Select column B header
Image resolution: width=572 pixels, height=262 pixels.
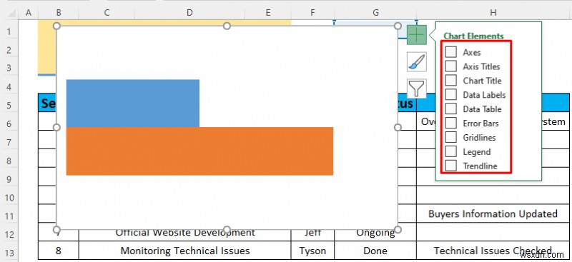click(x=59, y=13)
